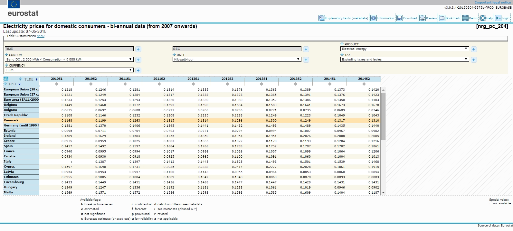Click the scrollbar down arrow of table
The width and height of the screenshot is (513, 231).
click(383, 193)
